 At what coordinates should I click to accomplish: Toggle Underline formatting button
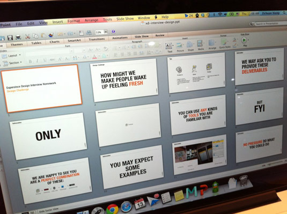45,60
